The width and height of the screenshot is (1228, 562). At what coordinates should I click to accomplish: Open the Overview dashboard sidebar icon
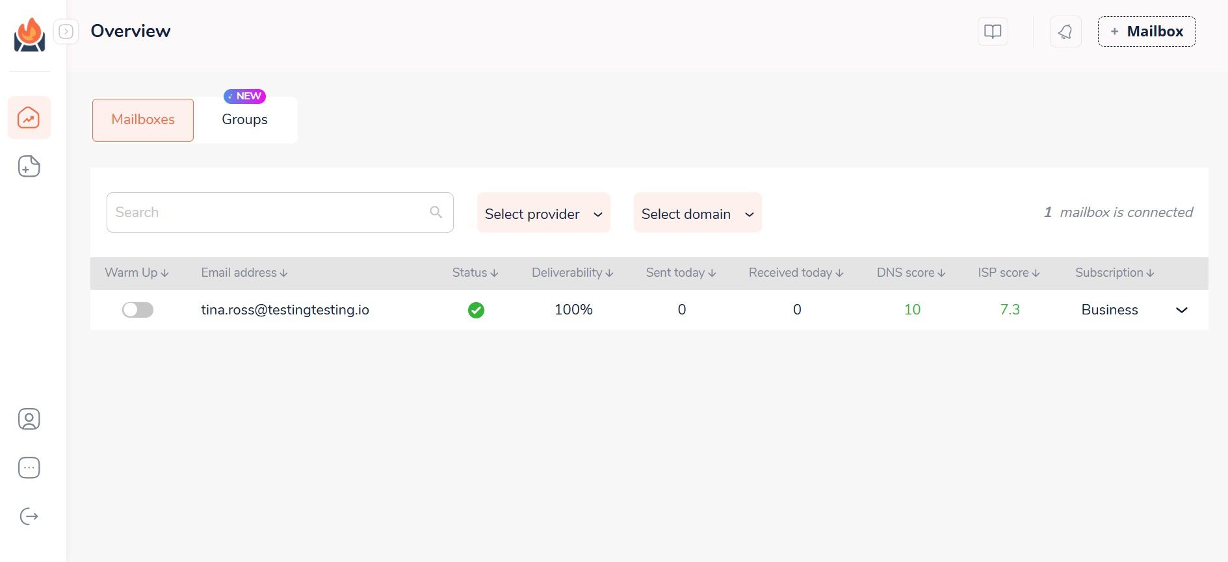[x=29, y=118]
